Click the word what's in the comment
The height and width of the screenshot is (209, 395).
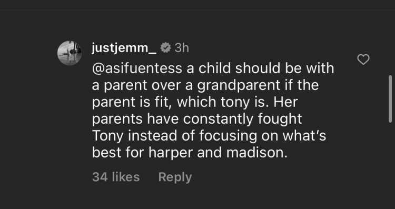[304, 136]
